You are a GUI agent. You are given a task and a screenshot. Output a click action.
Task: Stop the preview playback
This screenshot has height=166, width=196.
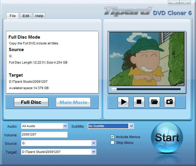coord(139,102)
